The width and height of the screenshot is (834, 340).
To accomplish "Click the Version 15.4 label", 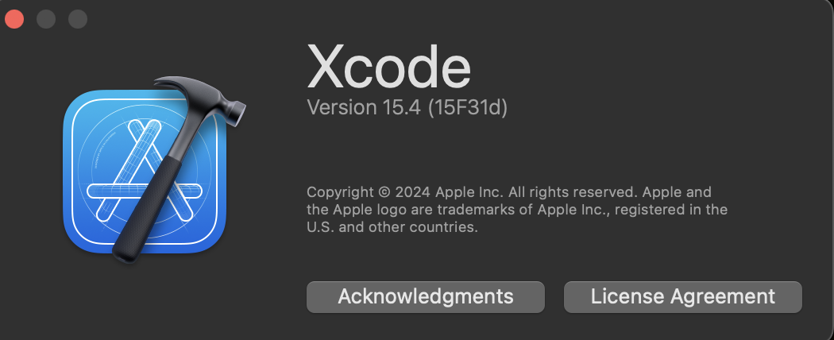I will (x=363, y=107).
